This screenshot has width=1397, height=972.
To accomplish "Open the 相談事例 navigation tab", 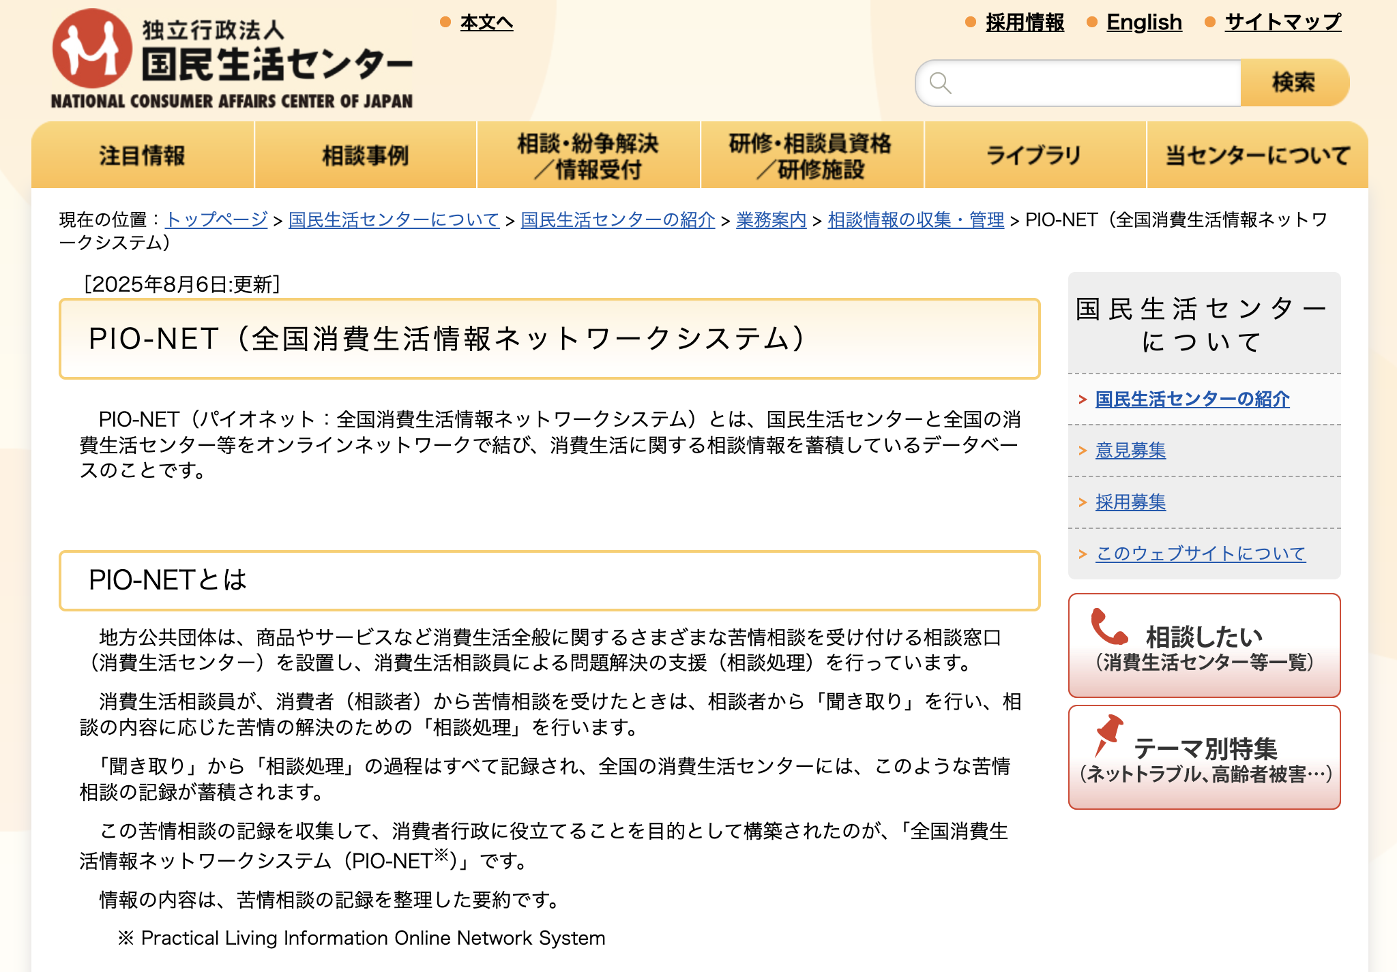I will pos(366,155).
